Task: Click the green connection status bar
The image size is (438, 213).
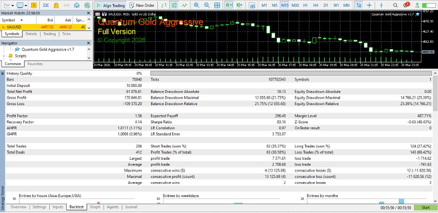Action: click(428, 5)
